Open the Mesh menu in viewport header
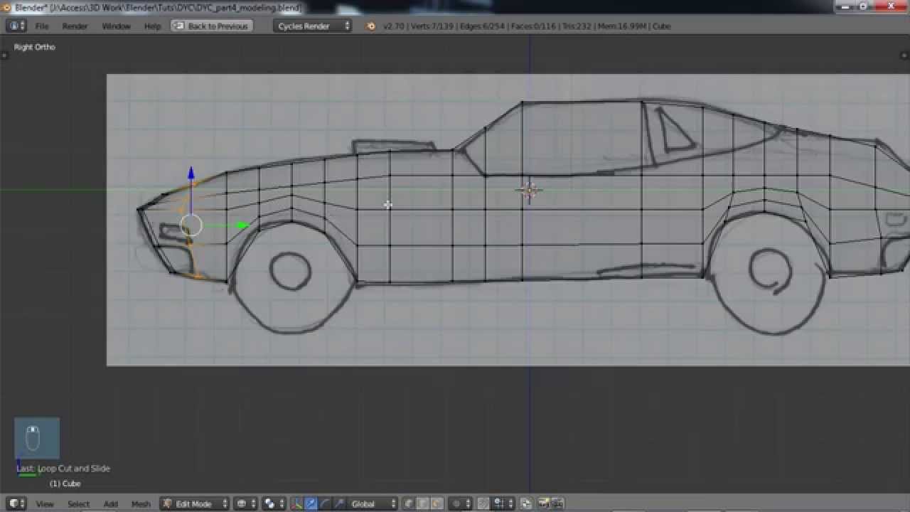 tap(141, 503)
